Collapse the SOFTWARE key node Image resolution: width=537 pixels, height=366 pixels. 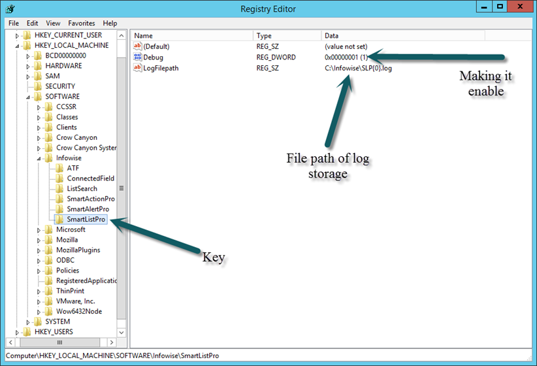click(x=29, y=97)
